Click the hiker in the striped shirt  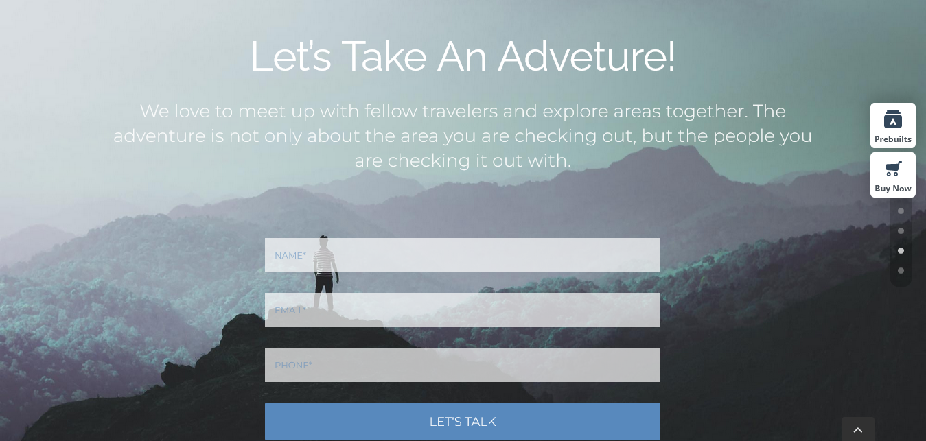click(x=324, y=272)
